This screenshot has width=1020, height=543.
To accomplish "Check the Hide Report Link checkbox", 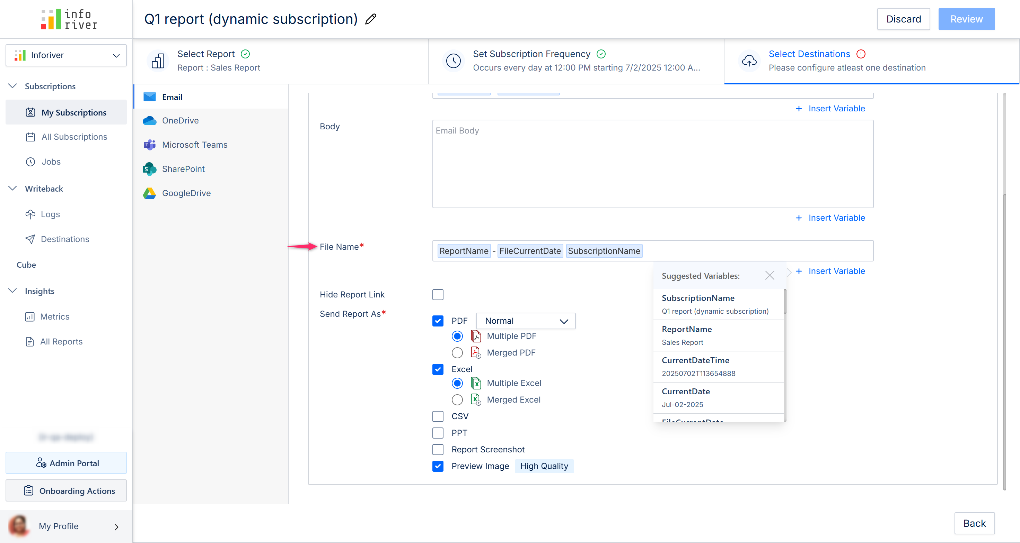I will 438,294.
